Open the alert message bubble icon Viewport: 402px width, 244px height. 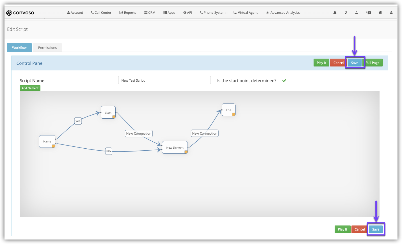(x=369, y=13)
